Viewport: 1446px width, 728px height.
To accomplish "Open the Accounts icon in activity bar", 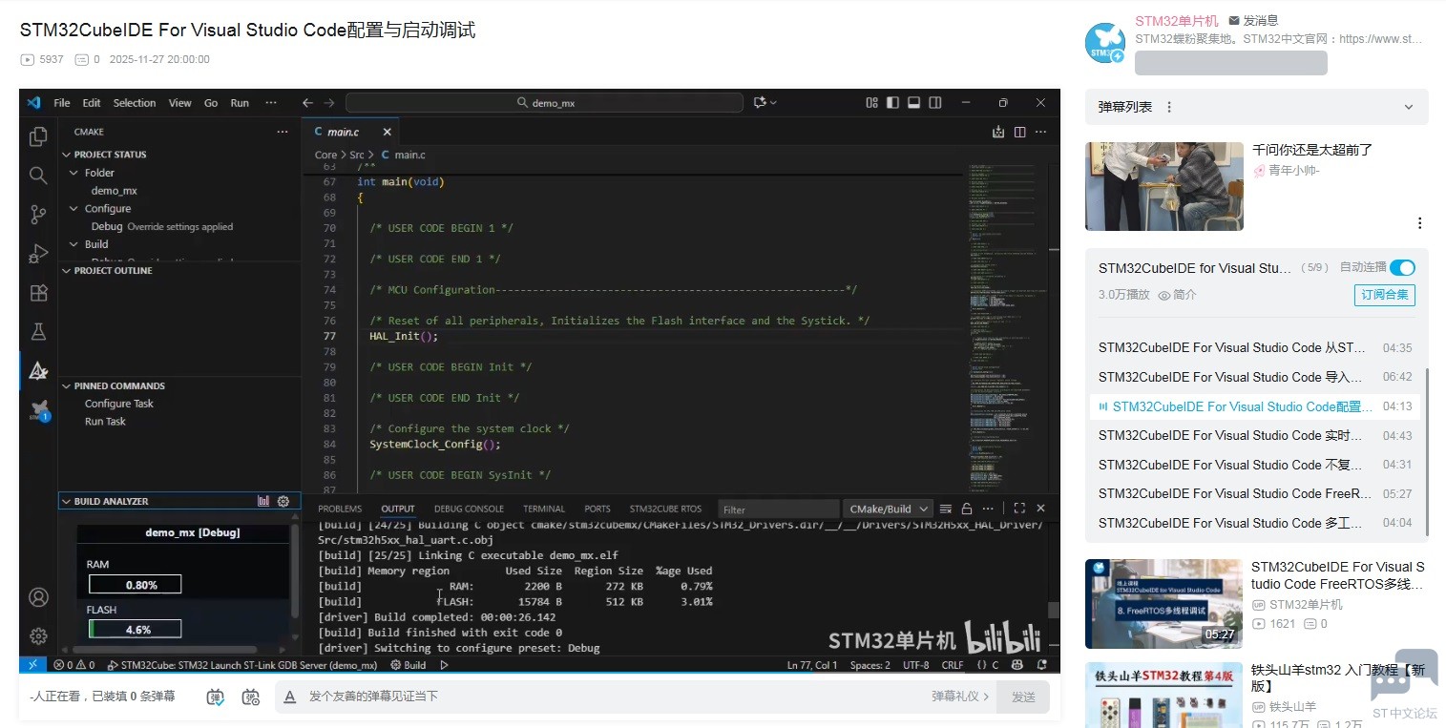I will 38,597.
